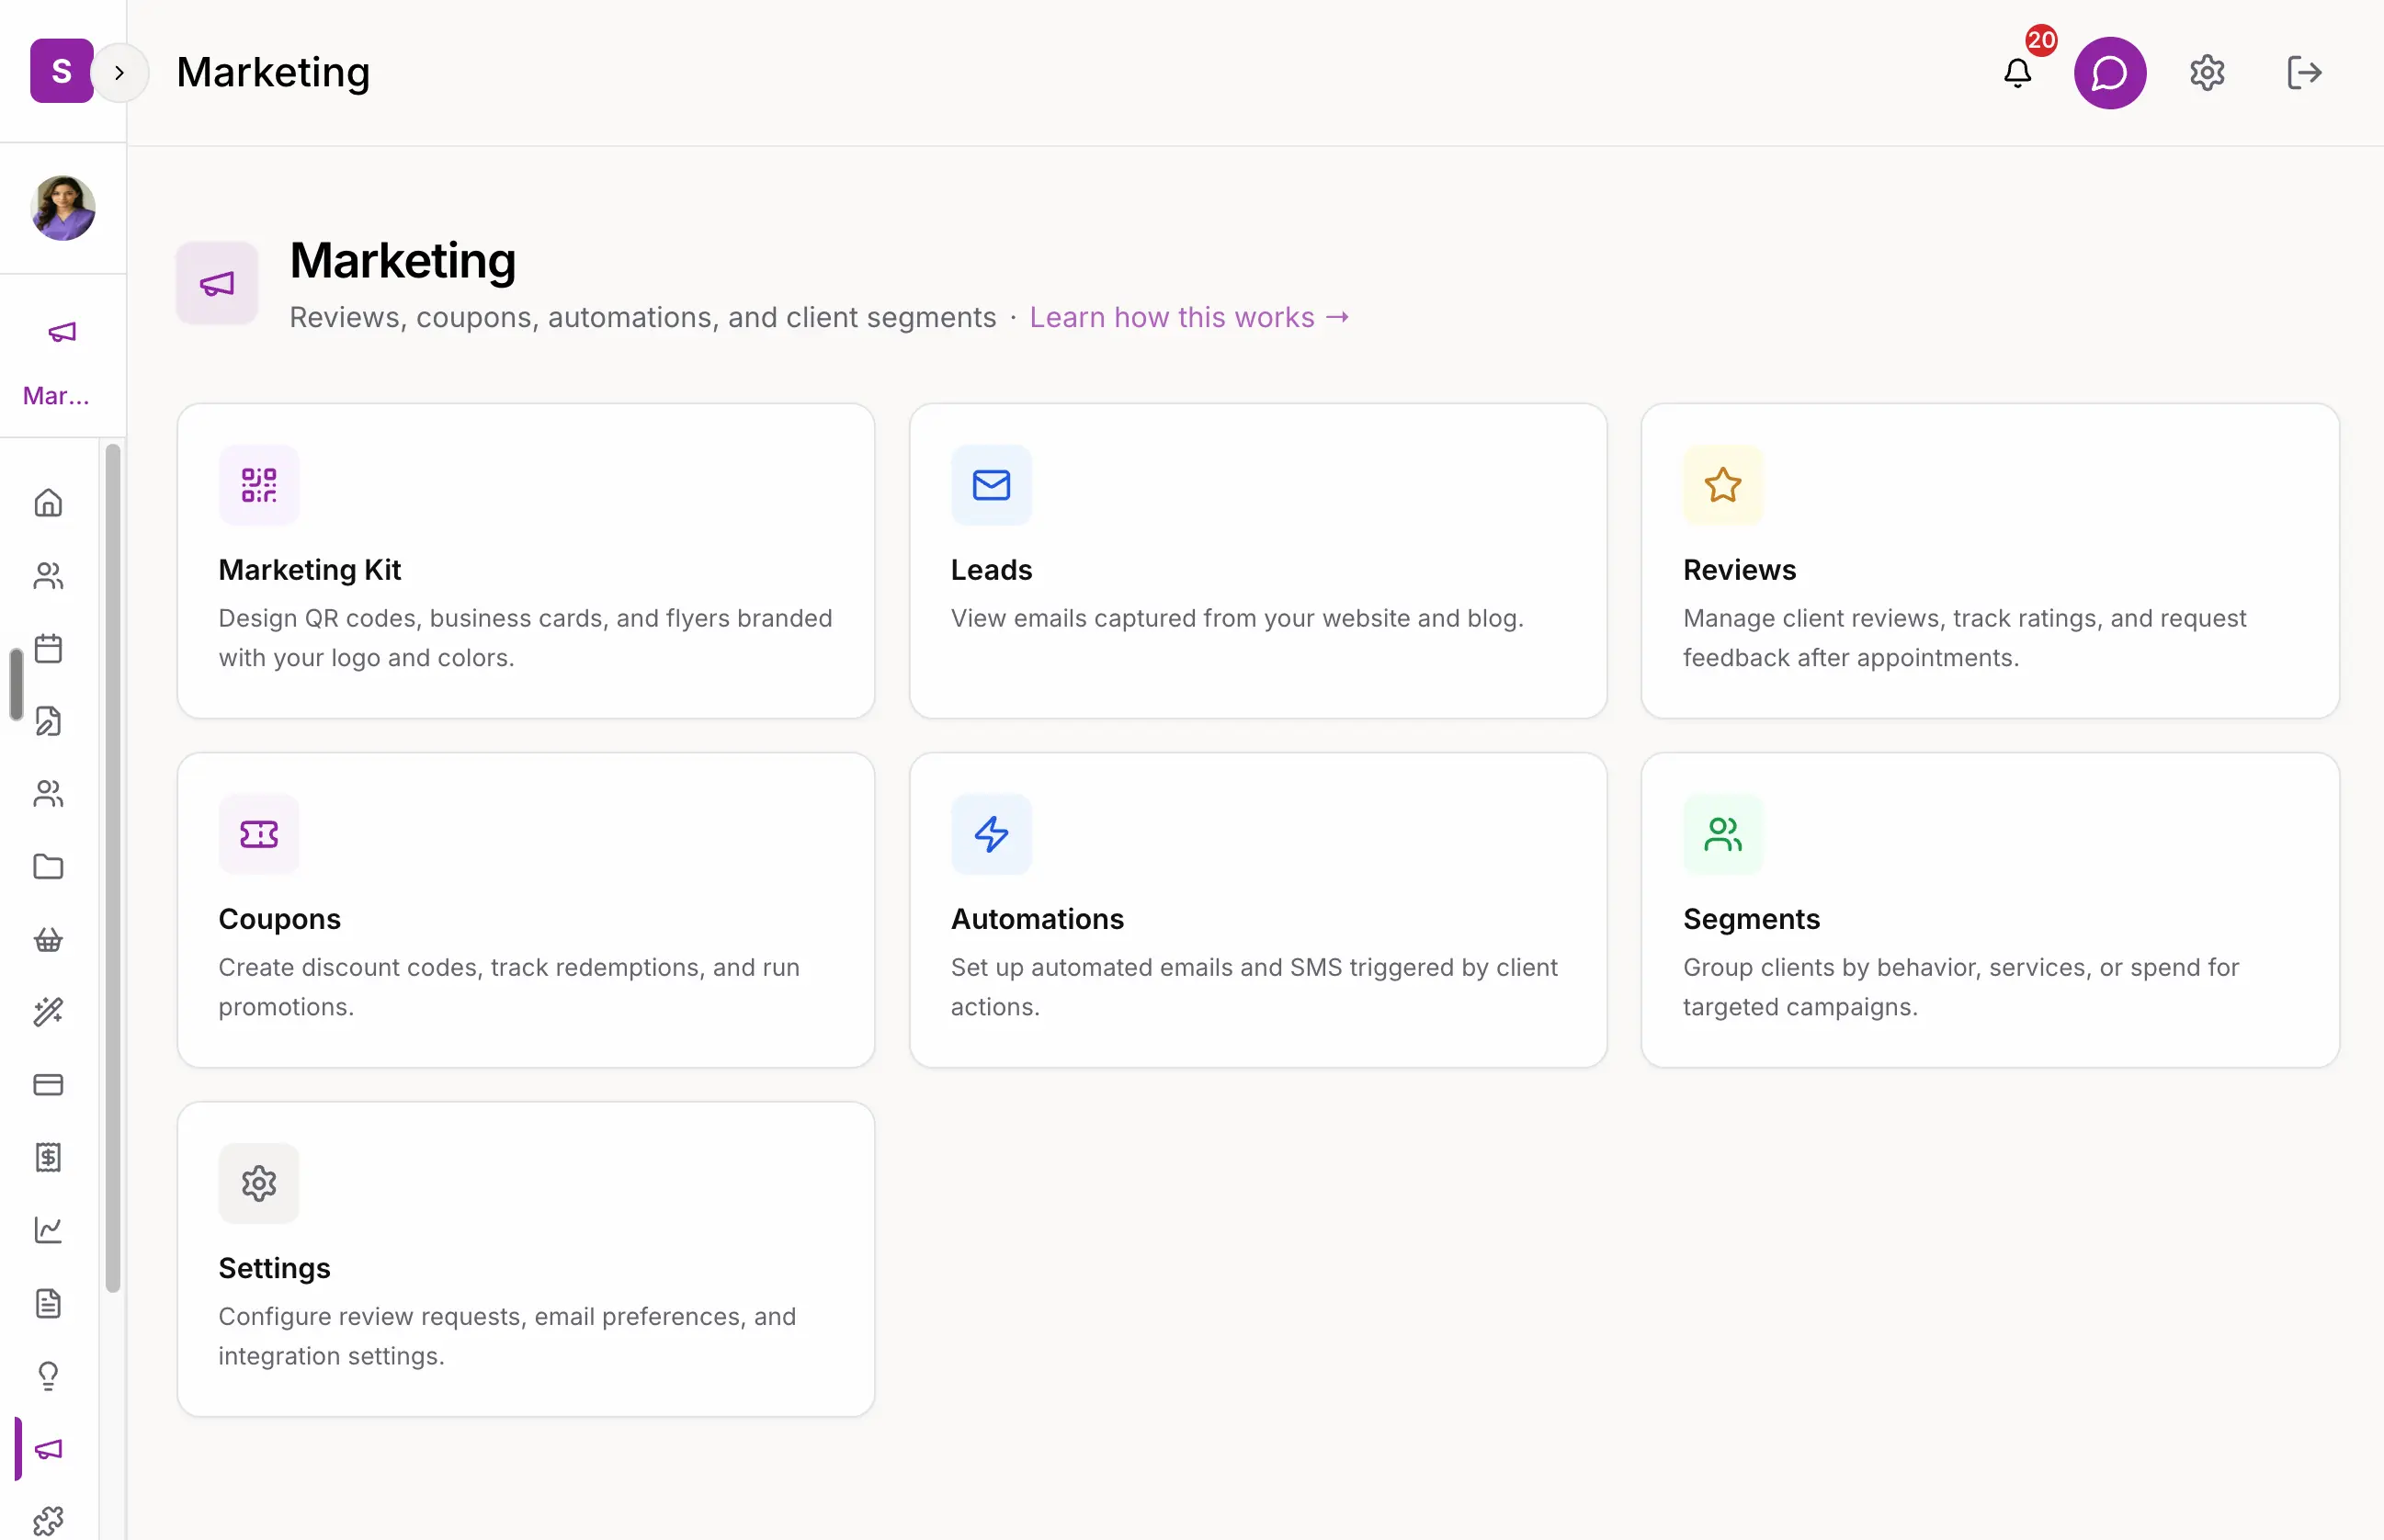Open the folder icon in sidebar
The image size is (2384, 1540).
pos(48,866)
